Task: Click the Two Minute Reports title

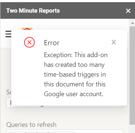Action: click(33, 10)
